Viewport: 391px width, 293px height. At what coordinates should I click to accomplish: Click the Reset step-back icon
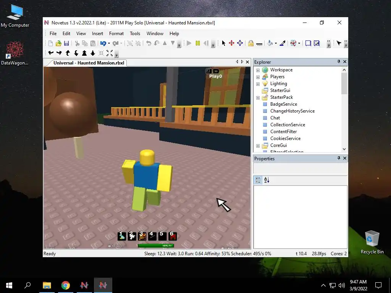click(x=206, y=43)
